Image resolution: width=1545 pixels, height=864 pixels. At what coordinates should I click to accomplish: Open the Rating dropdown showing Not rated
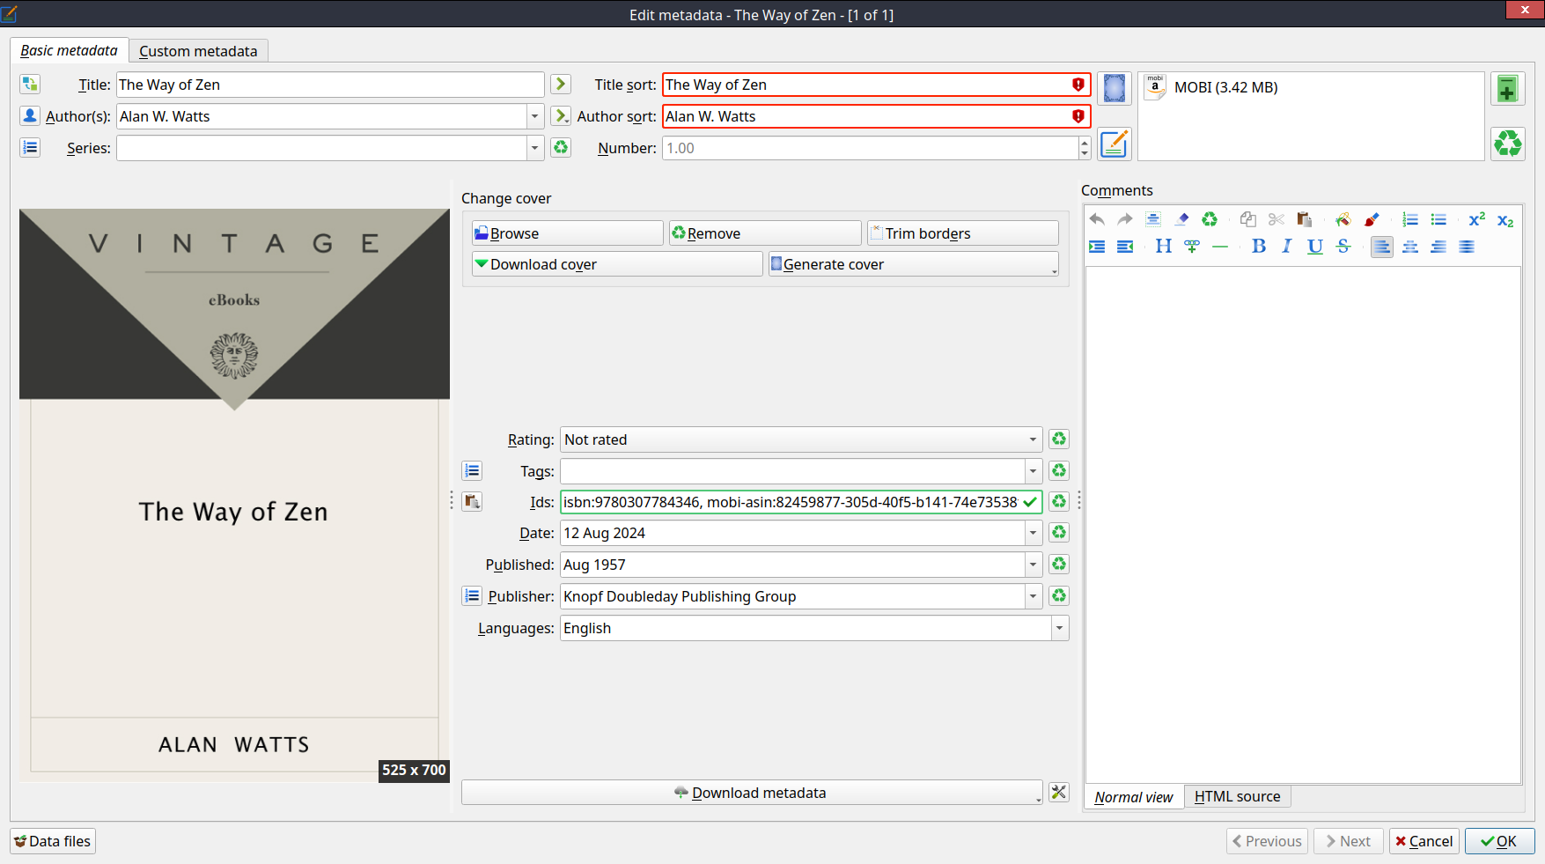coord(801,439)
